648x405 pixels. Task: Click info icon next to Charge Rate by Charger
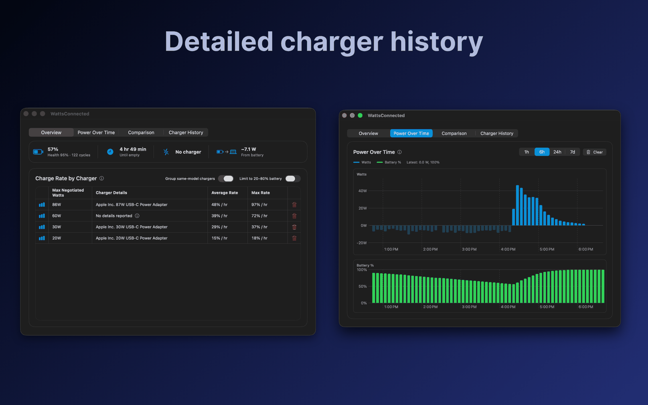click(102, 178)
